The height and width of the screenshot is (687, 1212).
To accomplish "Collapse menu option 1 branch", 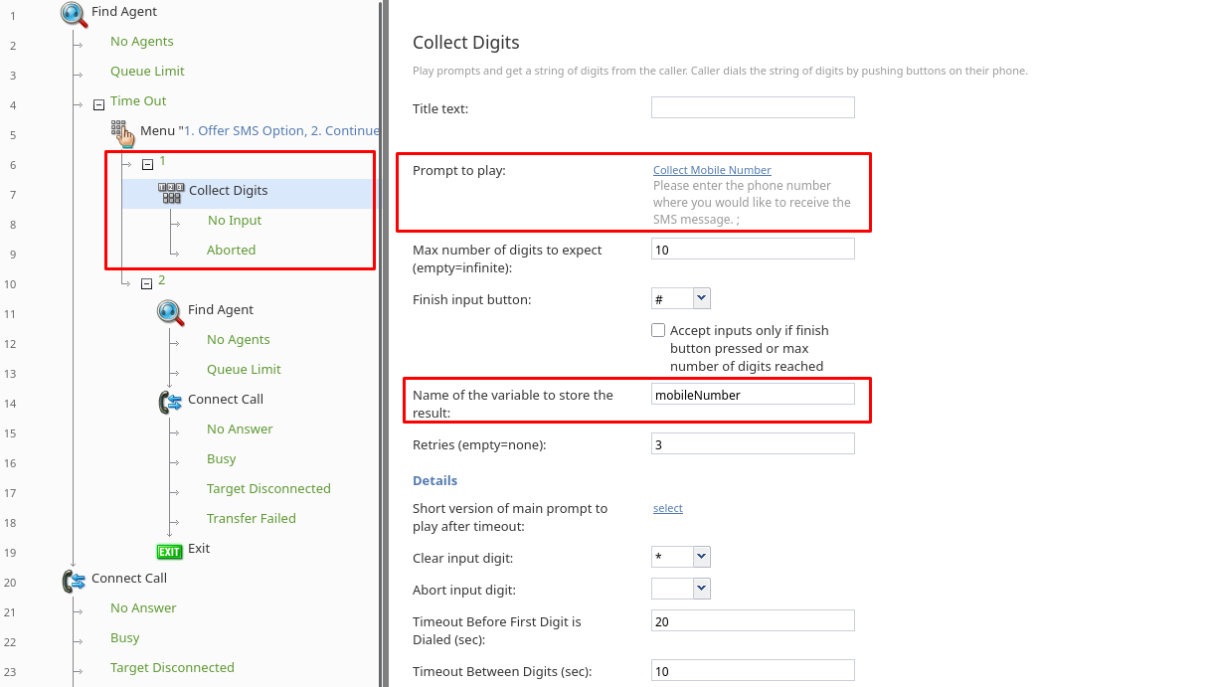I will tap(147, 164).
